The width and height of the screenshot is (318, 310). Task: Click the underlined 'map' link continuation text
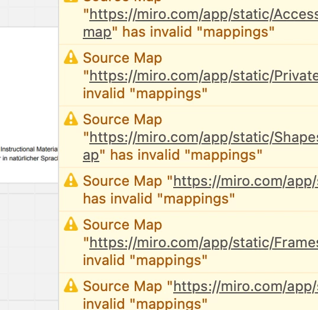[97, 33]
